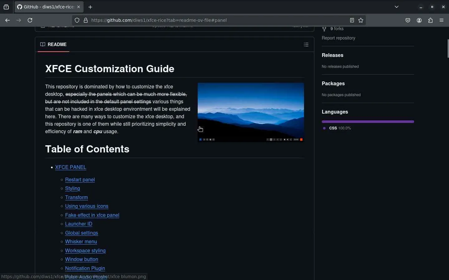The height and width of the screenshot is (280, 449).
Task: Jump to Fake effect in xfce panel
Action: pos(92,215)
